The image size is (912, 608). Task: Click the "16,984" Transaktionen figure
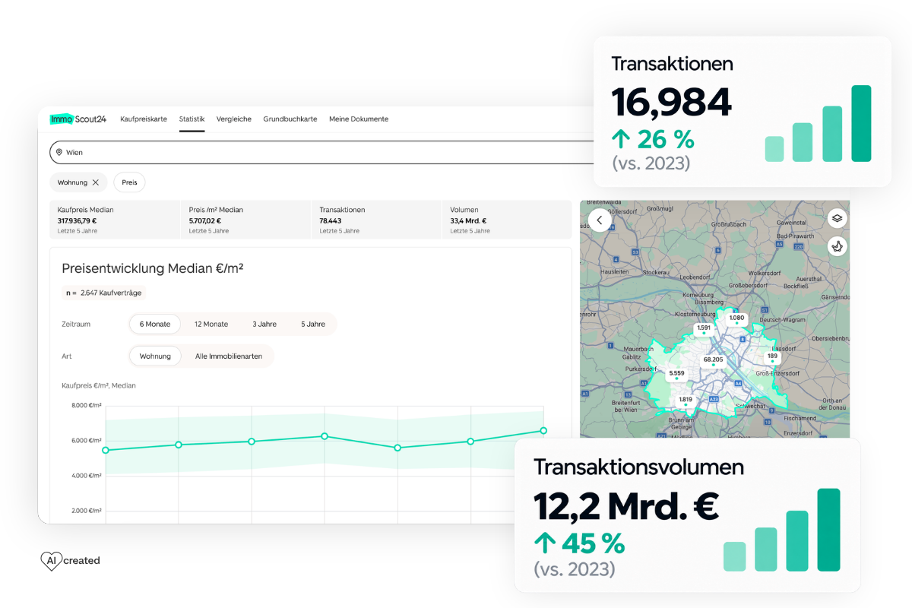[672, 102]
